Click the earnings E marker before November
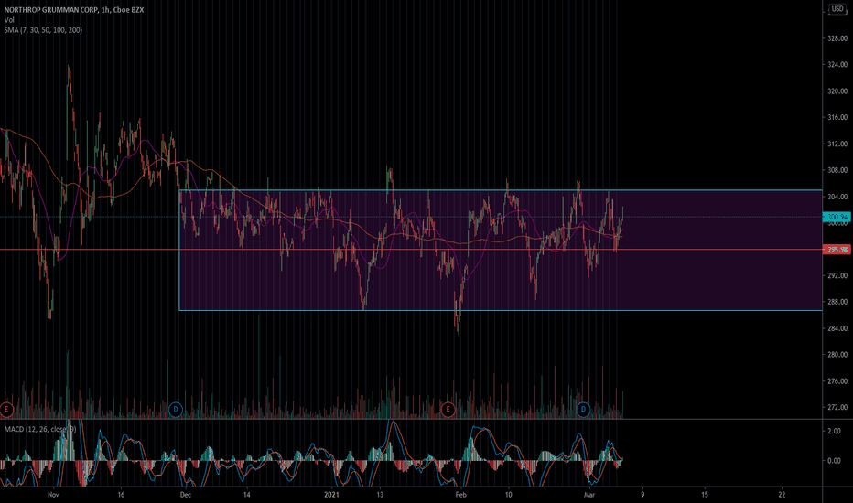Screen dimensions: 853x503 (x=6, y=409)
